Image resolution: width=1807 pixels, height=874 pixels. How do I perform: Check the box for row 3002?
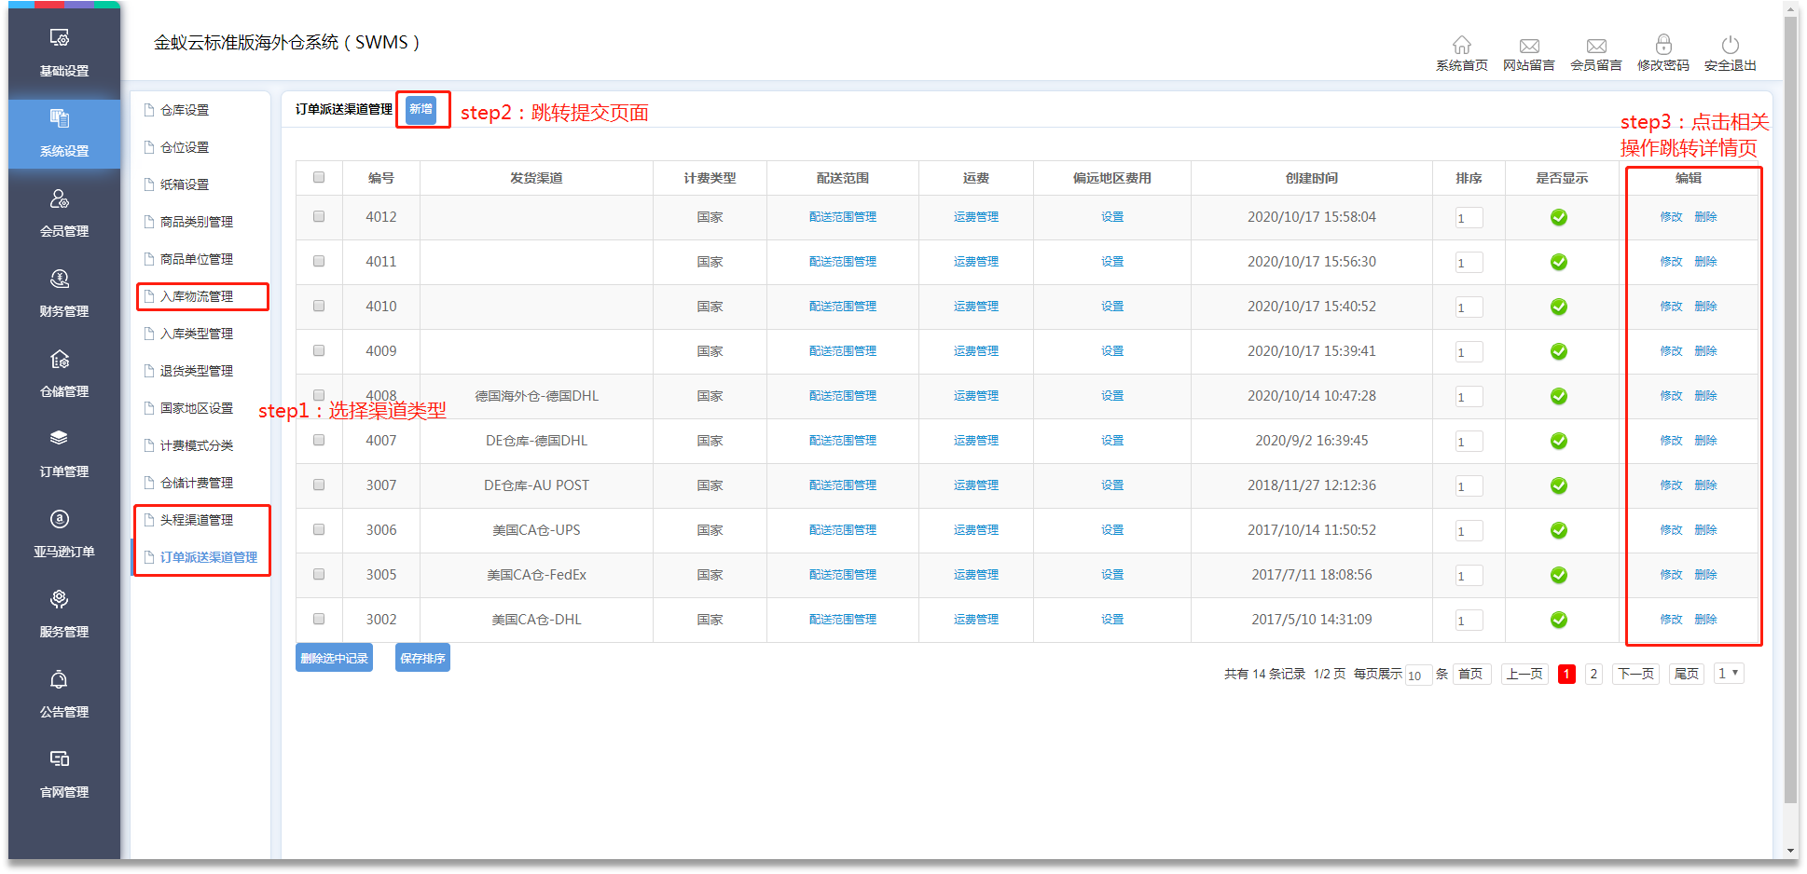319,619
